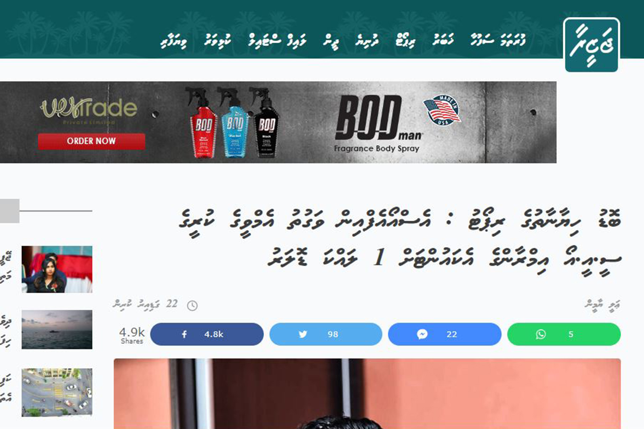Screen dimensions: 644x429
Task: Open the leftmost navigation menu item
Action: (x=174, y=41)
